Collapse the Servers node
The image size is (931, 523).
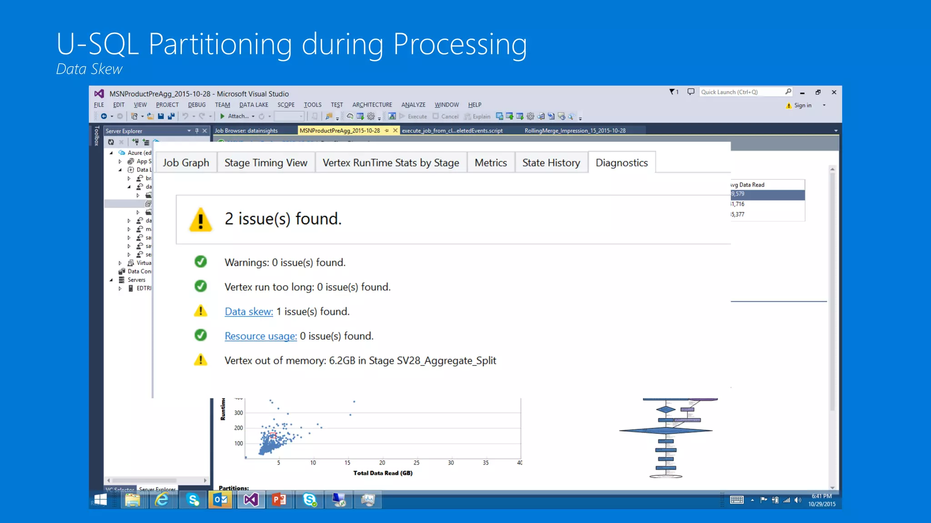pyautogui.click(x=111, y=280)
